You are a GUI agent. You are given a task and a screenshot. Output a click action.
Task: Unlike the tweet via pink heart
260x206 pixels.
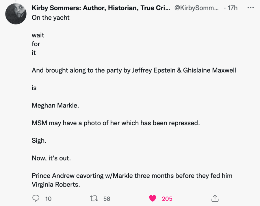[153, 199]
